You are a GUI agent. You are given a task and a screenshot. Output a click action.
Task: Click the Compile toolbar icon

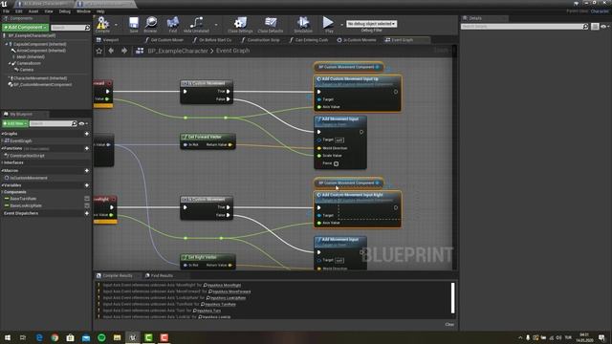[102, 23]
